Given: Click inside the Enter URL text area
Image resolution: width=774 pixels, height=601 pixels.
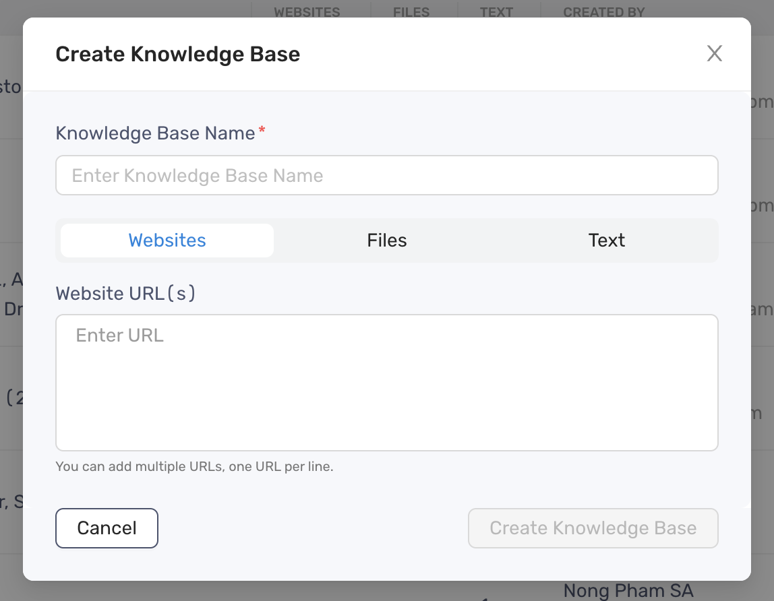Looking at the screenshot, I should tap(386, 382).
